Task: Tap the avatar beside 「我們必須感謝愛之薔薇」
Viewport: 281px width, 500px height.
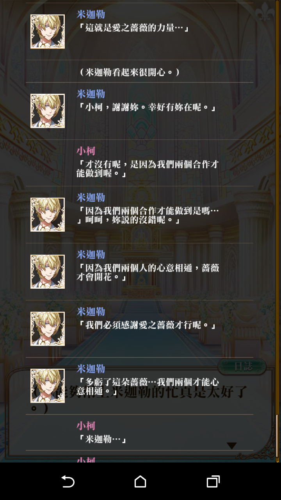Action: 48,329
